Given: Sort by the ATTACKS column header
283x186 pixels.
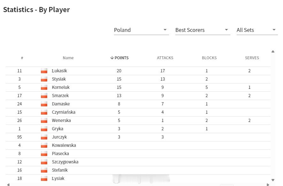Looking at the screenshot, I should 165,58.
